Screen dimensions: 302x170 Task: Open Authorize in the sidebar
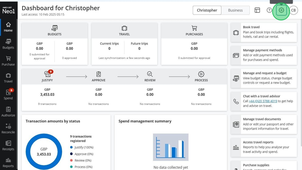point(8,112)
